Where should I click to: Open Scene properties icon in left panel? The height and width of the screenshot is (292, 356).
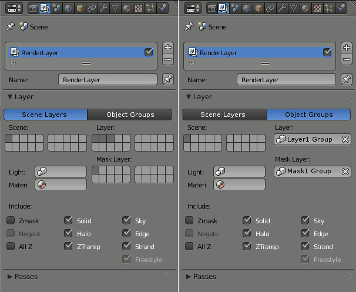[x=56, y=8]
